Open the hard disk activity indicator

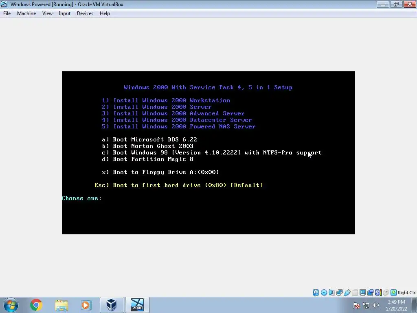[316, 293]
